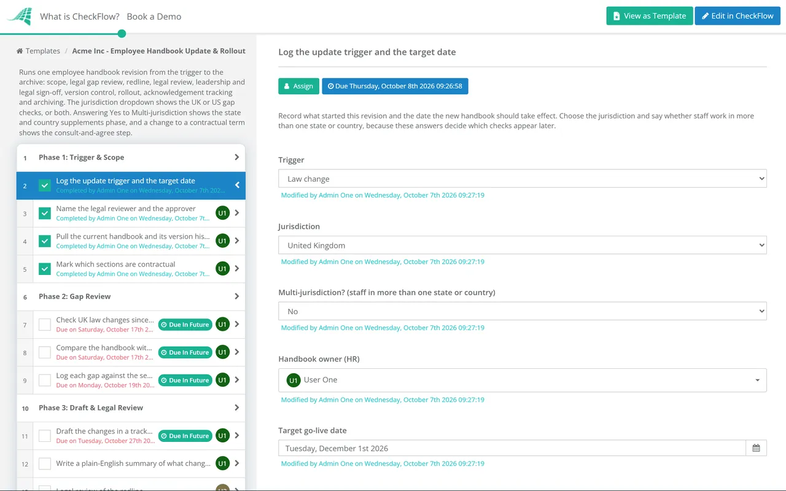Check the Check UK law changes task
The width and height of the screenshot is (786, 491).
pos(45,325)
